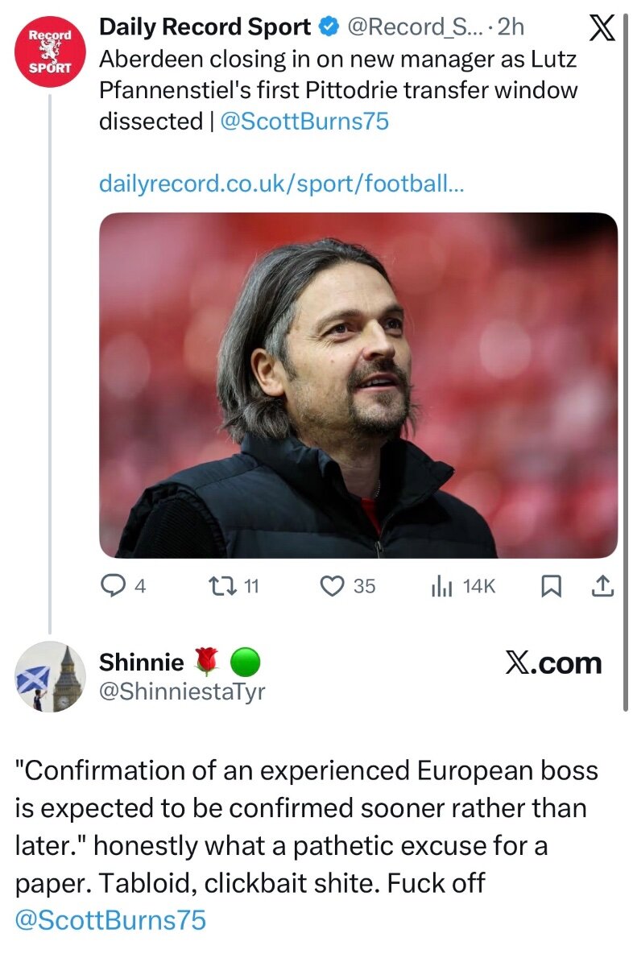Screen dimensions: 633x966
Task: Bookmark the Aberdeen manager tweet
Action: pos(551,587)
